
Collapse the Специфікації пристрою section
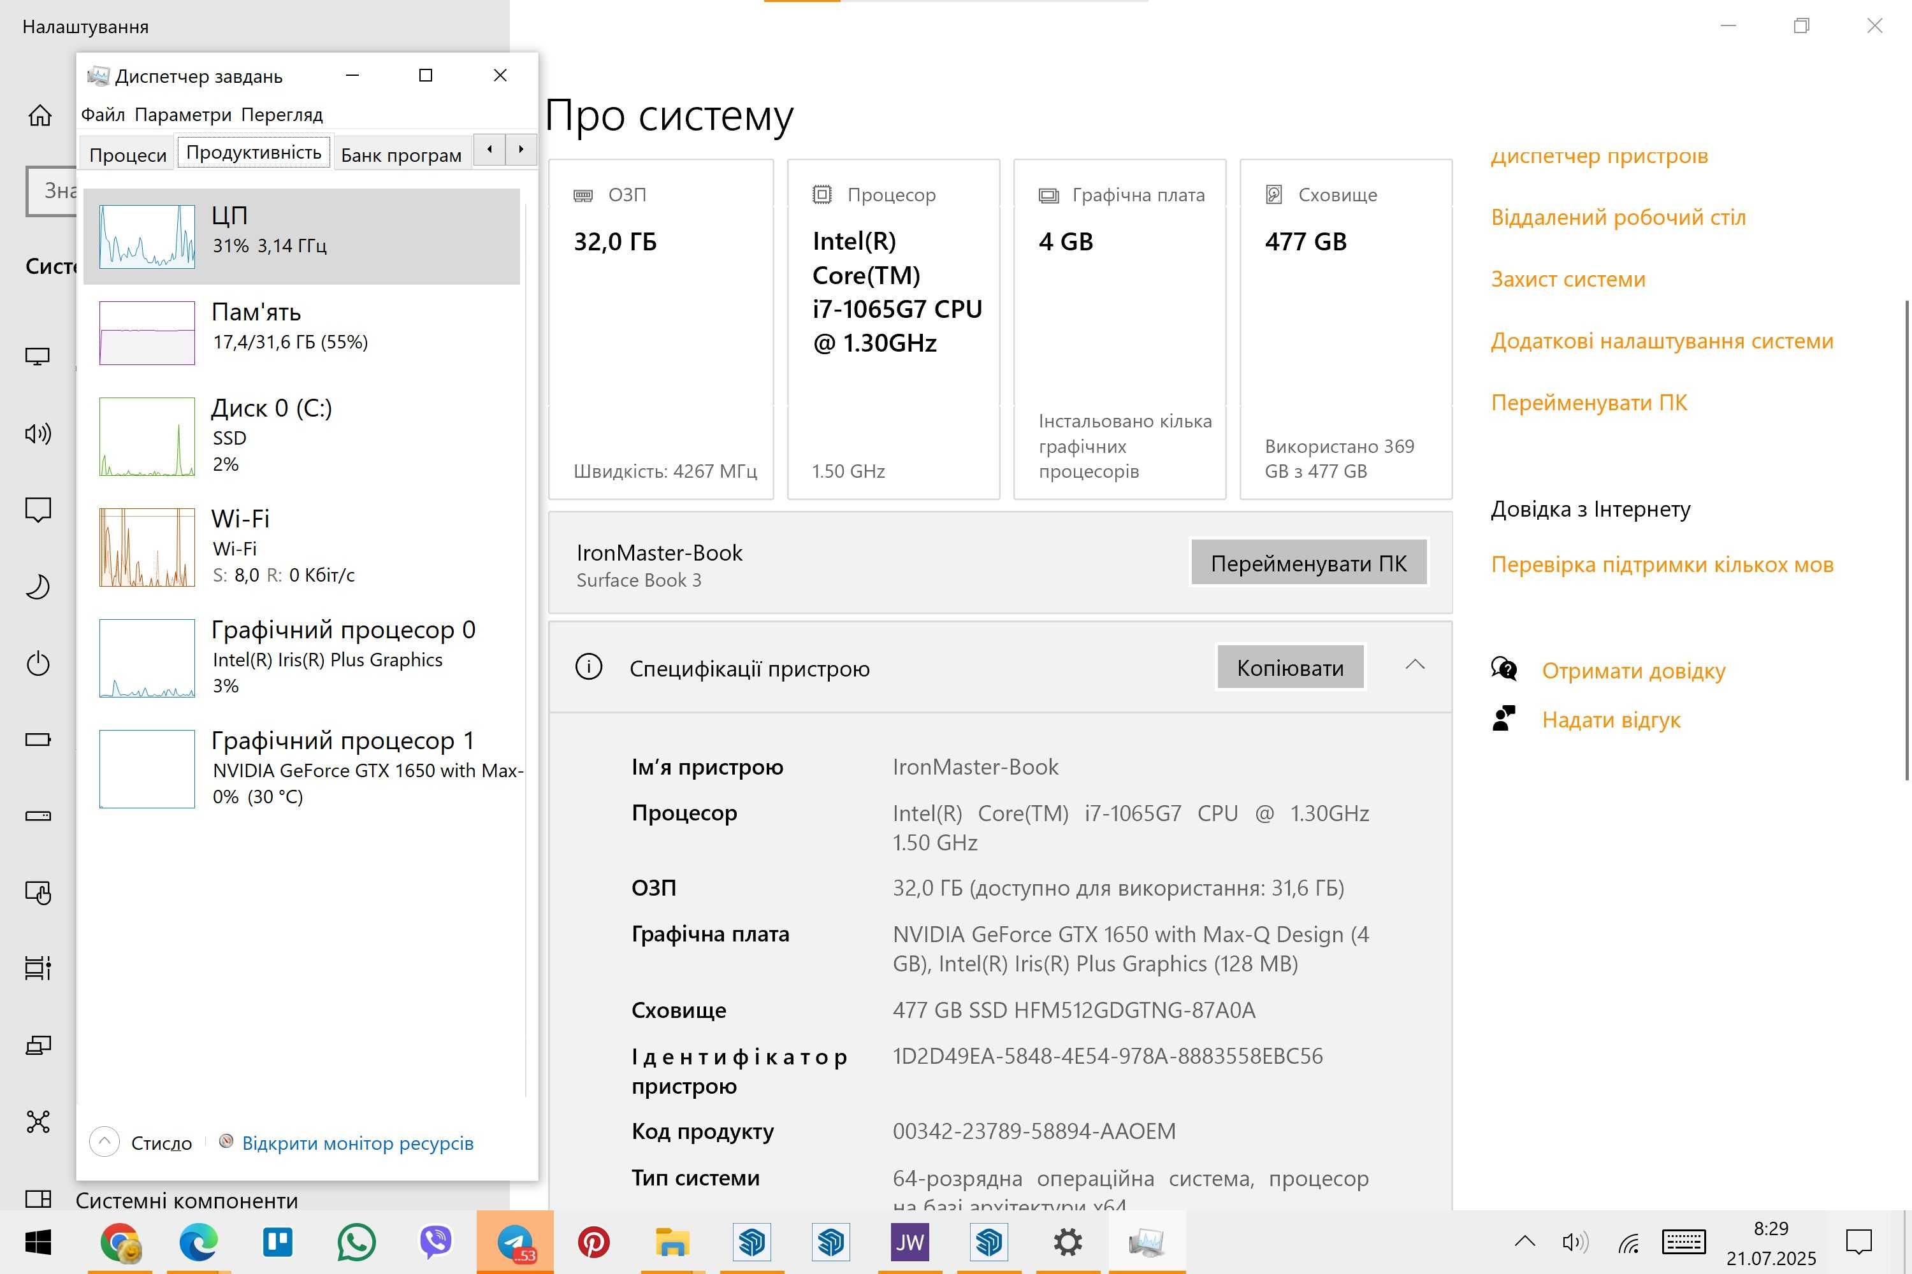click(x=1416, y=664)
